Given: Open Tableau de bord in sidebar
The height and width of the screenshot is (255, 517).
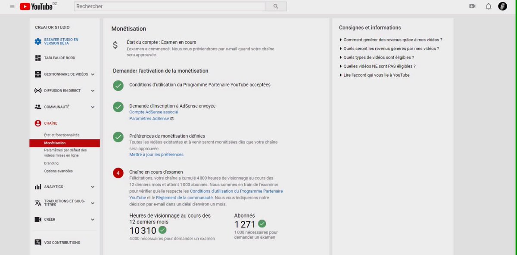Looking at the screenshot, I should (x=59, y=58).
